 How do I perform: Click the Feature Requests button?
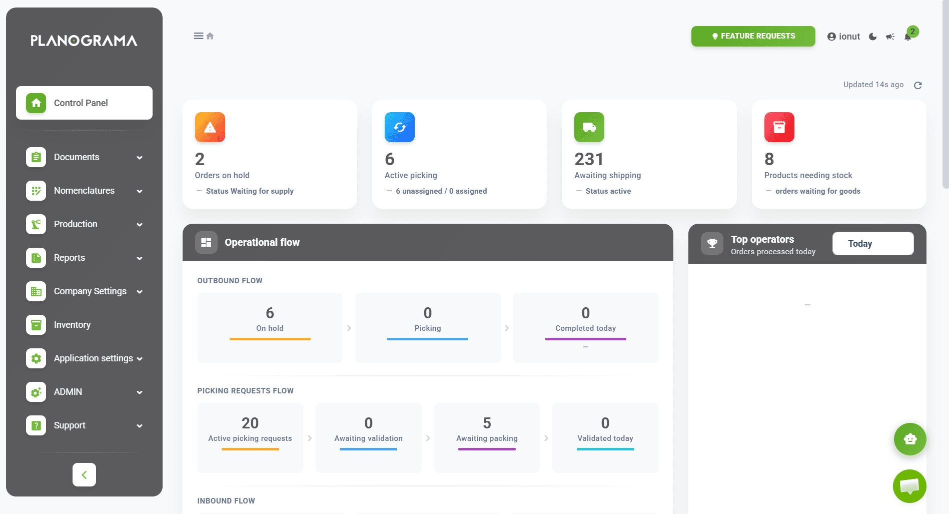tap(753, 36)
